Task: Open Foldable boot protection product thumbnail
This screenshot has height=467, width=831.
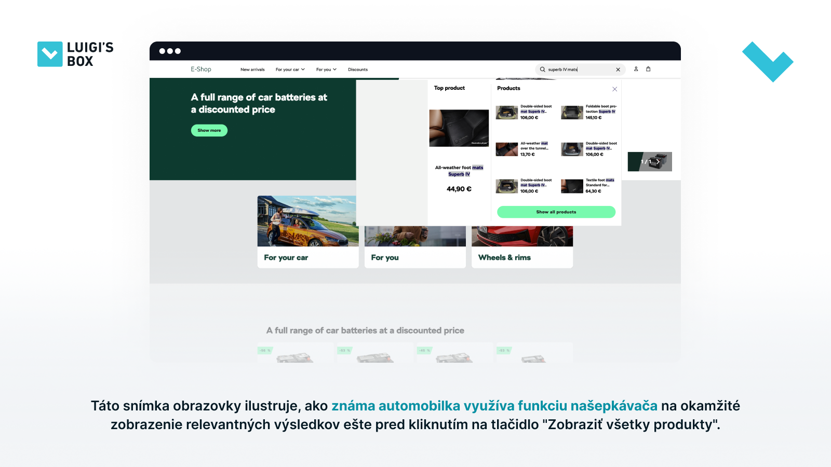Action: pyautogui.click(x=572, y=113)
